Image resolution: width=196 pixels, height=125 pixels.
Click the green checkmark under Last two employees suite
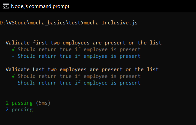tap(13, 76)
